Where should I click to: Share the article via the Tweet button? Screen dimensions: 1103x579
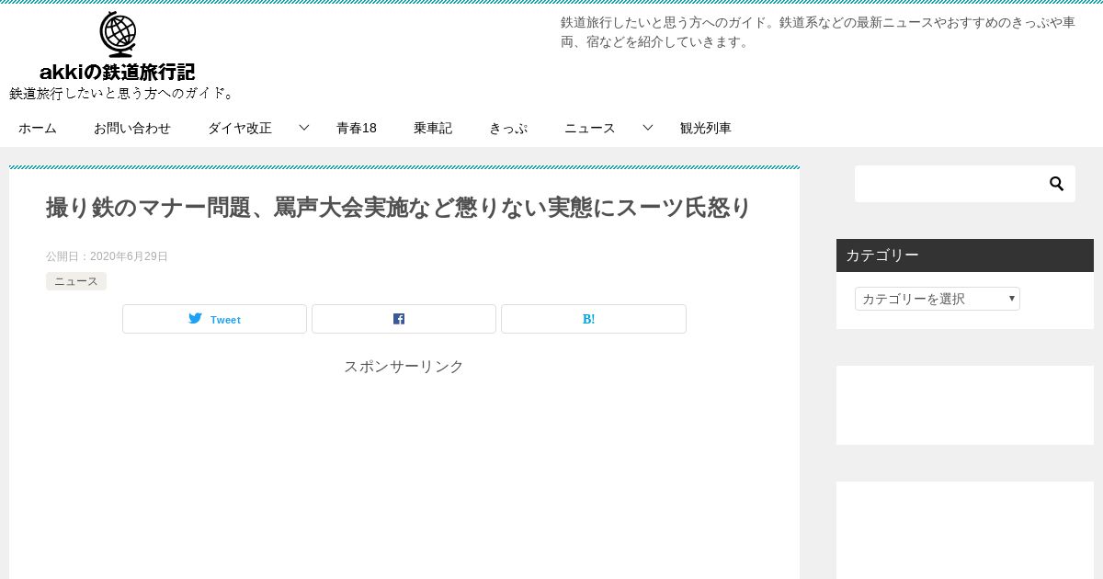[214, 319]
